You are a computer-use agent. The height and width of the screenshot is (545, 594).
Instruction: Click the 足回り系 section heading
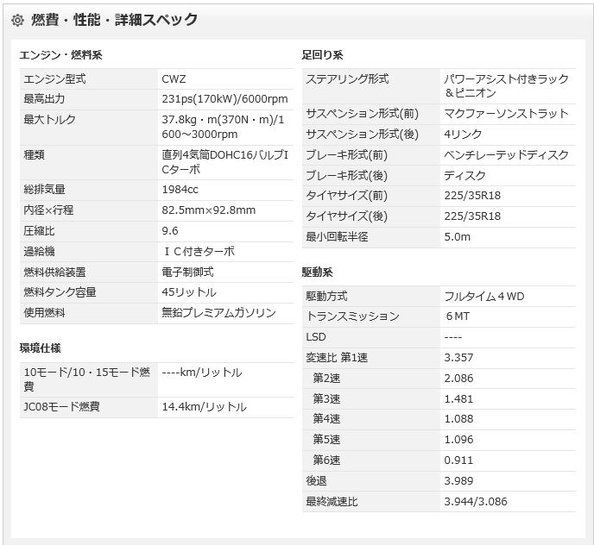[322, 55]
